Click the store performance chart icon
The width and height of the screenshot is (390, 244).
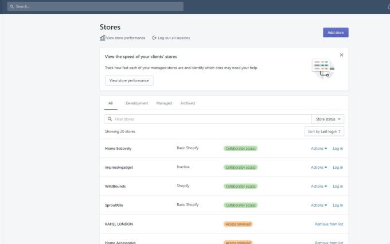point(102,38)
